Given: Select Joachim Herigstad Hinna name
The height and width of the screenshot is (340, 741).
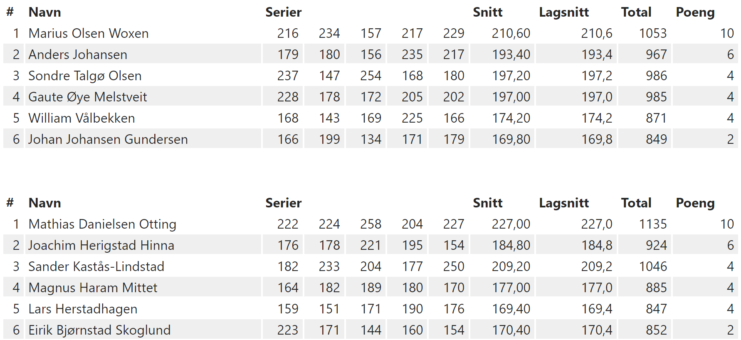Looking at the screenshot, I should coord(101,245).
